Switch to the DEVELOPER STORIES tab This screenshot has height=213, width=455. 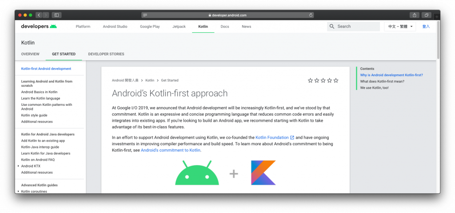pos(106,54)
